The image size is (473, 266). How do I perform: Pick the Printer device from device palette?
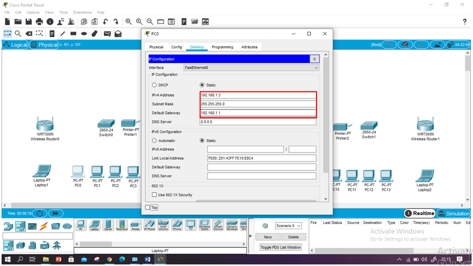[136, 225]
